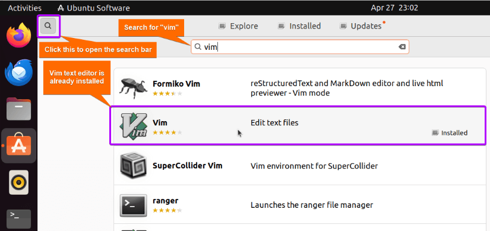Open the Ubuntu Software app menu
The image size is (490, 231).
click(94, 8)
